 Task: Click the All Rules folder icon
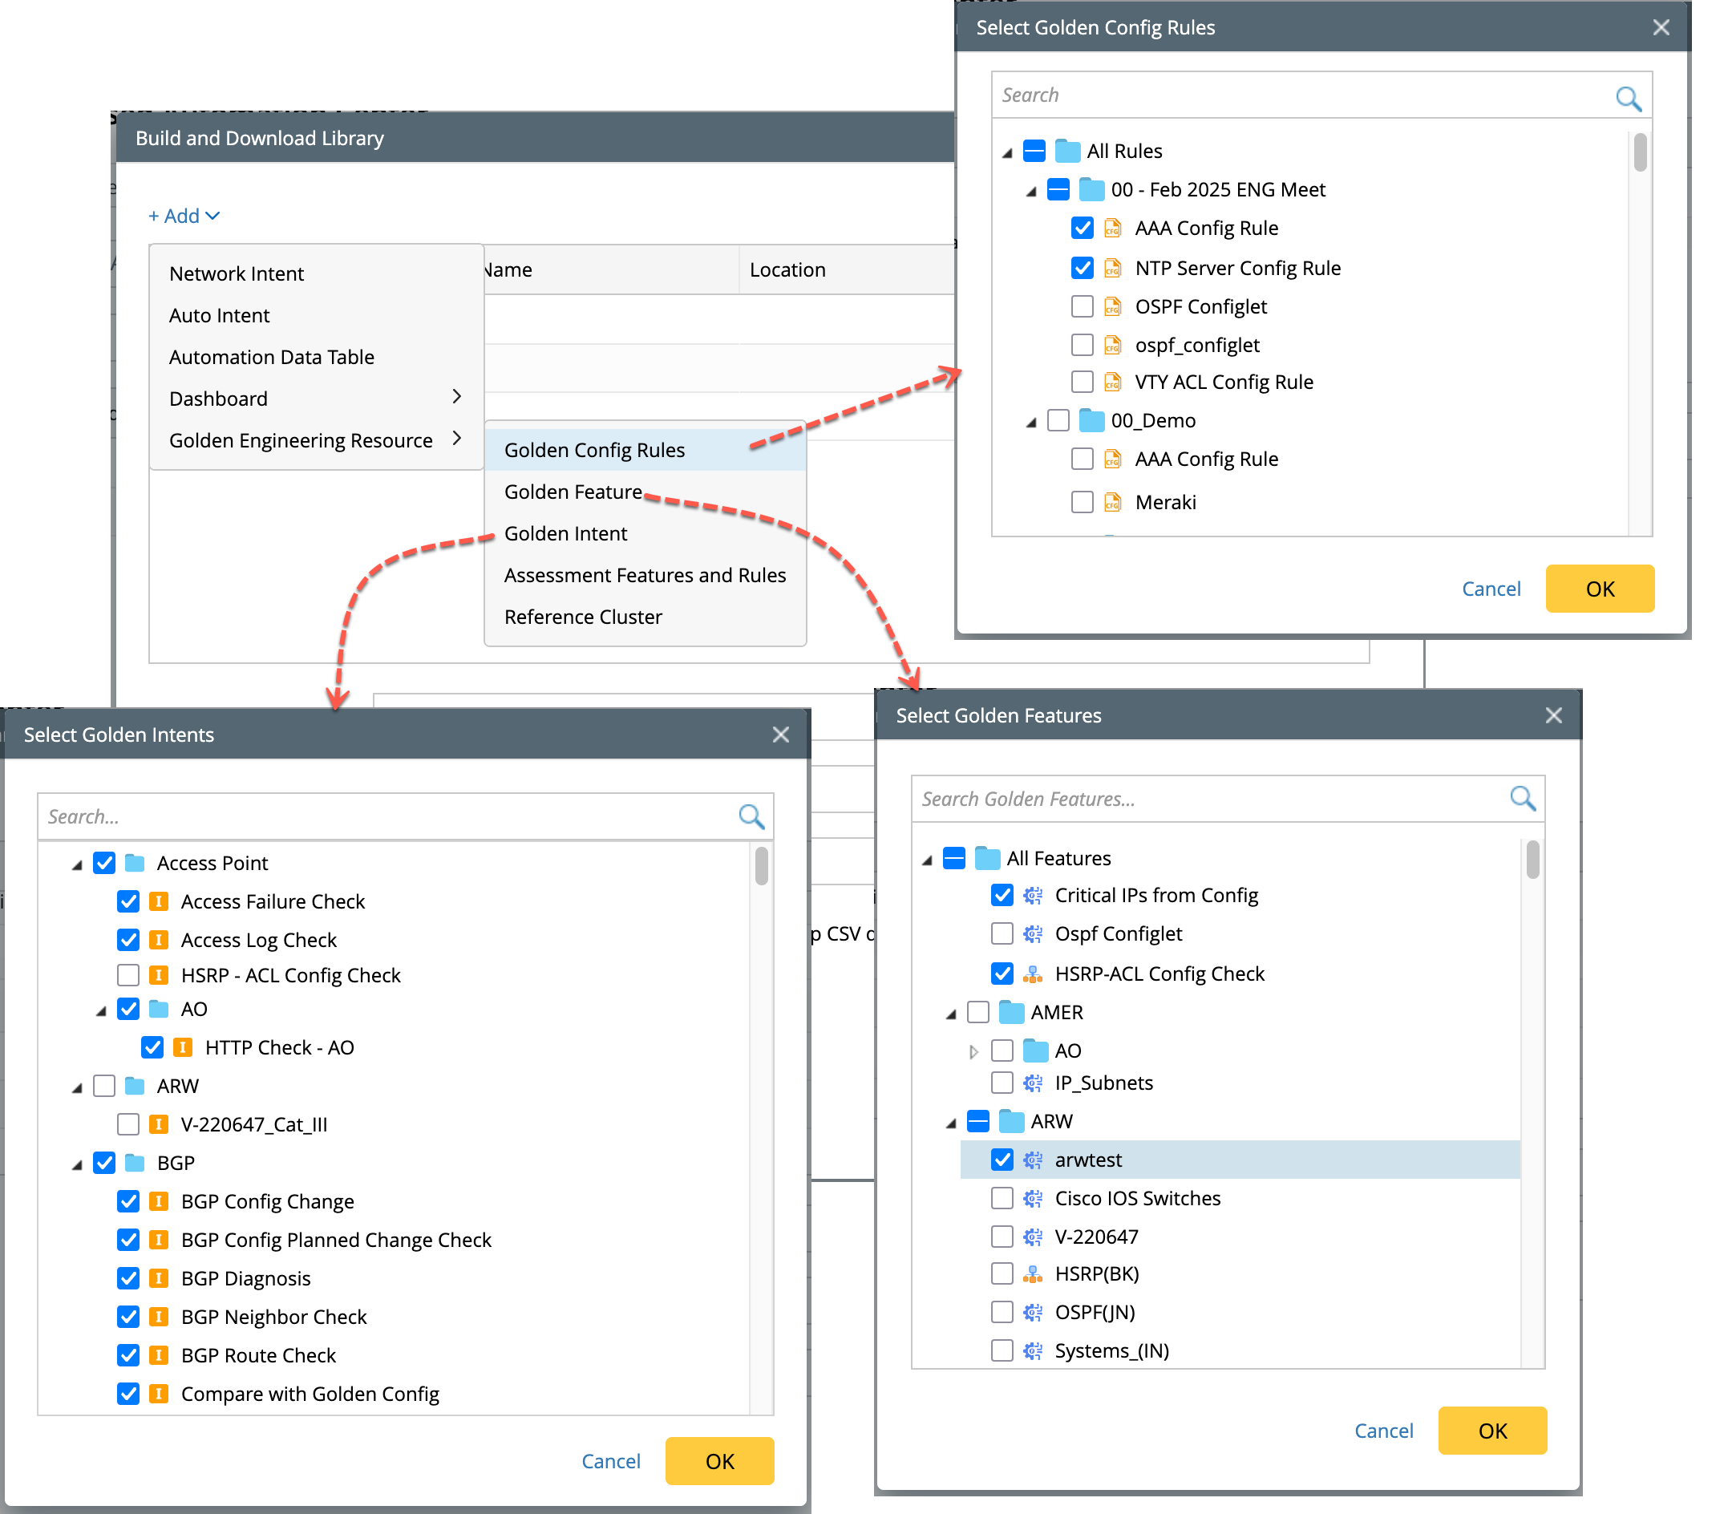pos(1067,151)
